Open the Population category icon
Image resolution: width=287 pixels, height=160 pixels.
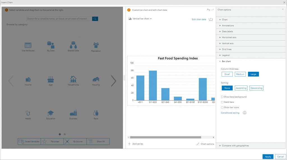96,45
